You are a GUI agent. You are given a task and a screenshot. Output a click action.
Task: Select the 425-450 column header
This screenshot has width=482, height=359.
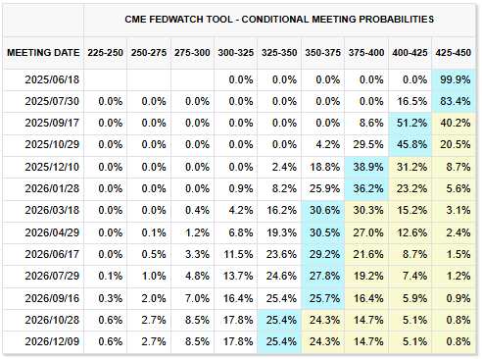coord(454,53)
